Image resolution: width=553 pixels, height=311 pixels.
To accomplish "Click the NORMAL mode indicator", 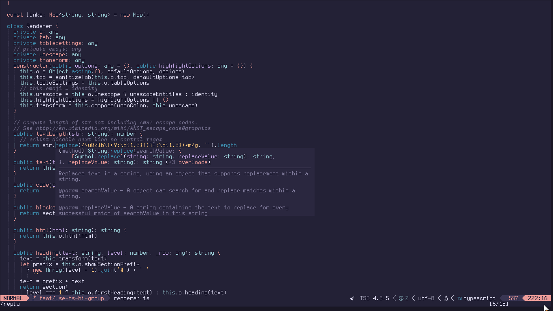I will pos(12,298).
